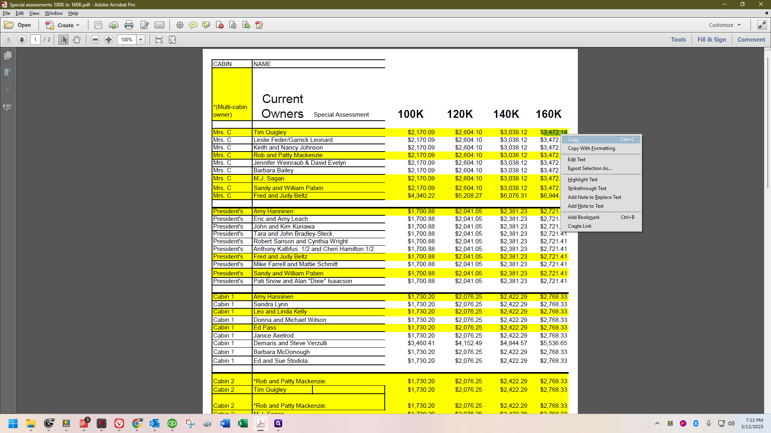Open Outlook from the taskbar

point(154,423)
